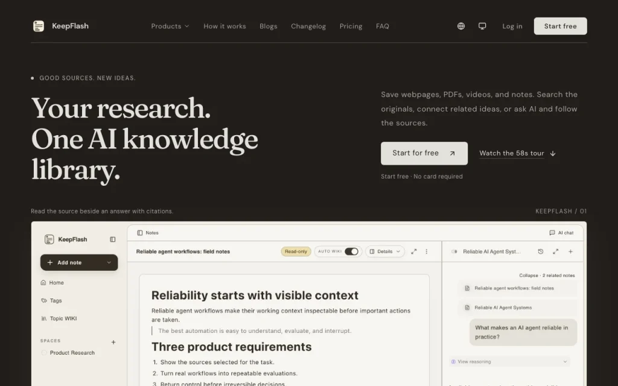Image resolution: width=618 pixels, height=386 pixels.
Task: Click the Read-only badge
Action: click(296, 252)
